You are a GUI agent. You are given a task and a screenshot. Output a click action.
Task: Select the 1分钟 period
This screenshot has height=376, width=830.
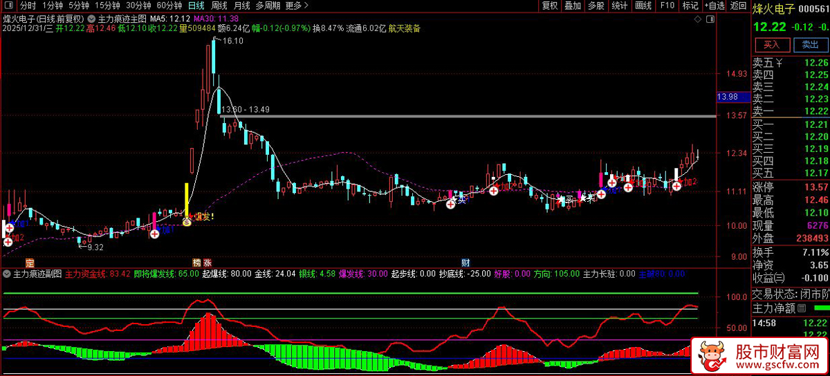point(53,6)
